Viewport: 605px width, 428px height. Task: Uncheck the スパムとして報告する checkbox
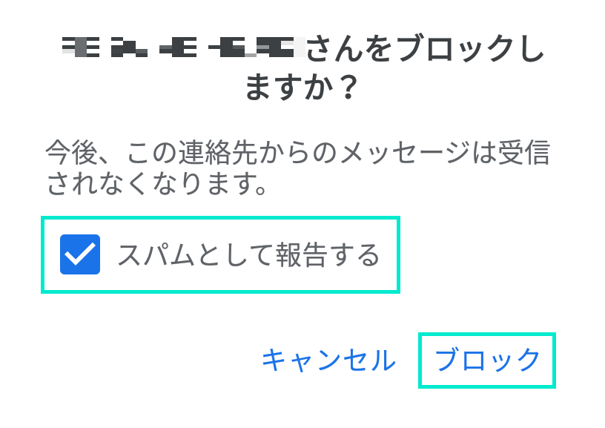(x=80, y=254)
